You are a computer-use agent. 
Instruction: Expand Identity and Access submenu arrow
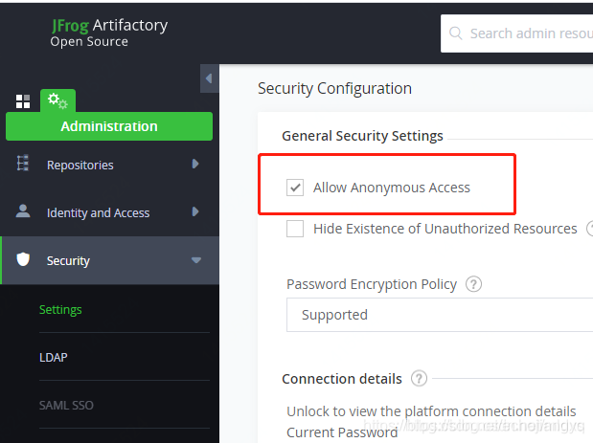coord(195,212)
